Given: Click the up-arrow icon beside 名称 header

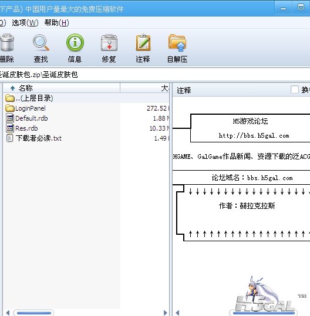Looking at the screenshot, I should point(13,88).
